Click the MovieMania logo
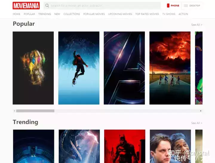Image resolution: width=215 pixels, height=163 pixels. (x=26, y=6)
